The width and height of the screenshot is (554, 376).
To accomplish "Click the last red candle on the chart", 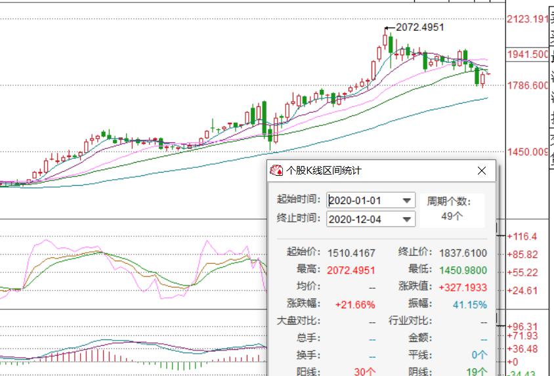I will (482, 79).
